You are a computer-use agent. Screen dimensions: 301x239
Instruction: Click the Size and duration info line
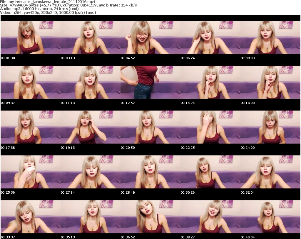(x=68, y=5)
